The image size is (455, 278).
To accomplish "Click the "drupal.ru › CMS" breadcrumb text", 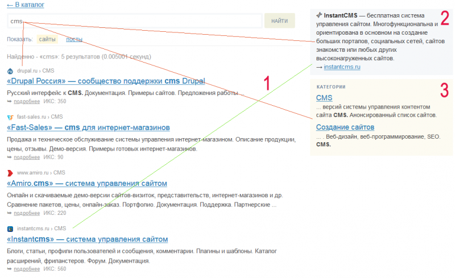I will [35, 71].
